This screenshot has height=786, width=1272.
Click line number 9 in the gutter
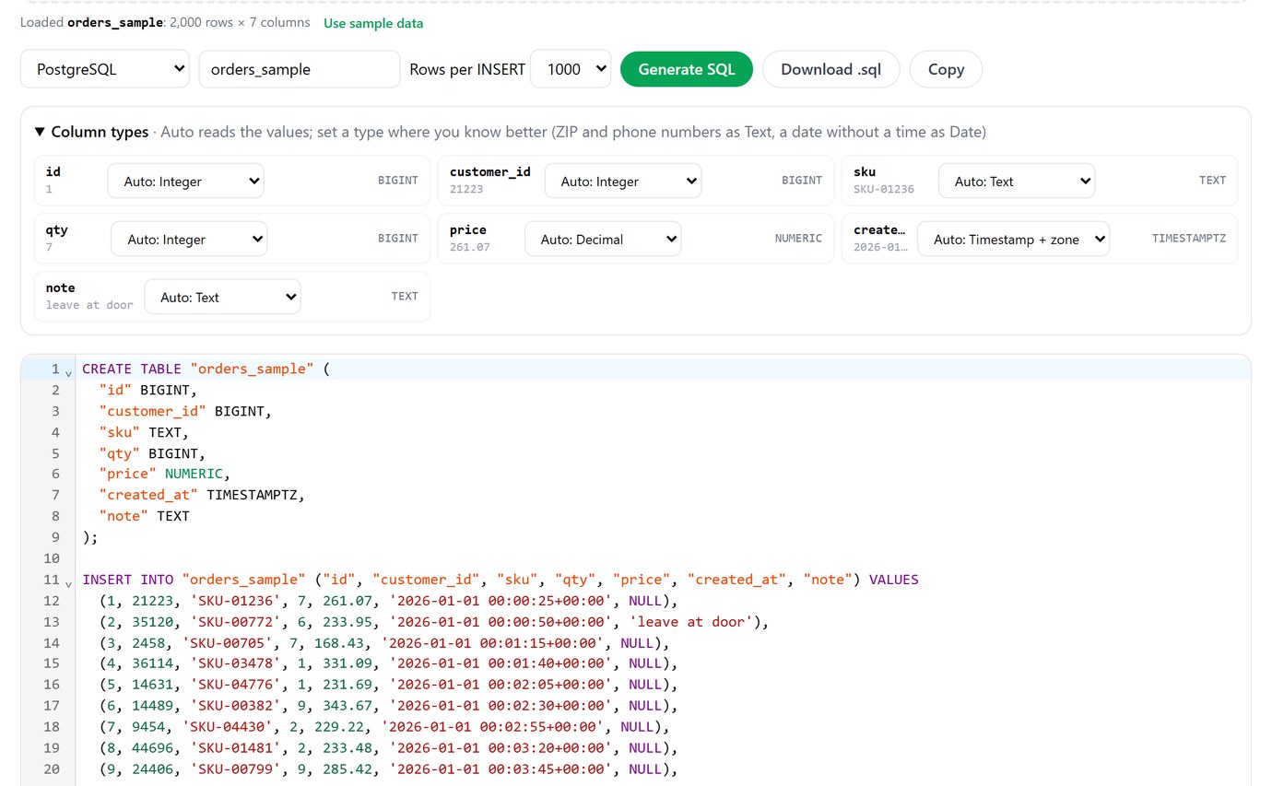coord(55,537)
